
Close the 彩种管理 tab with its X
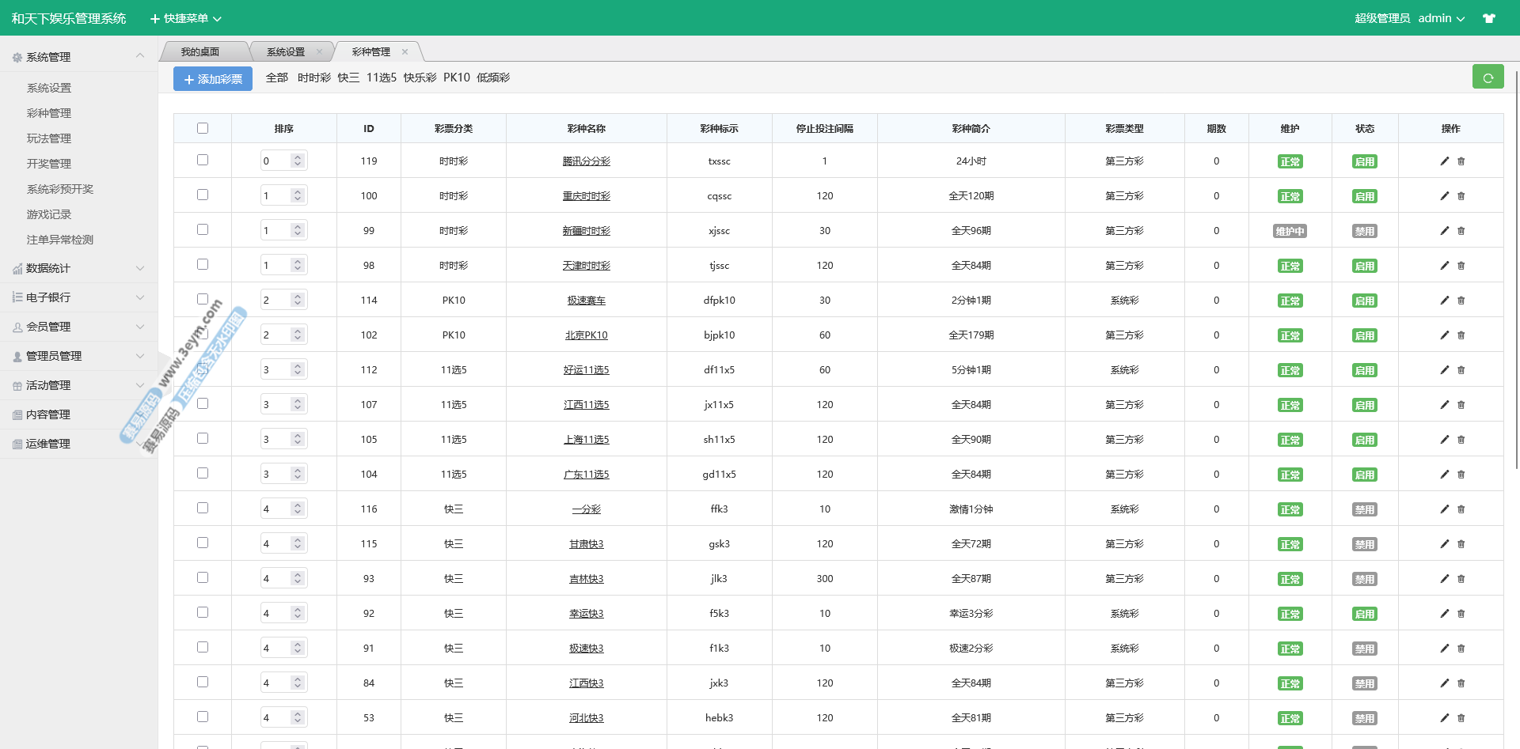click(405, 52)
